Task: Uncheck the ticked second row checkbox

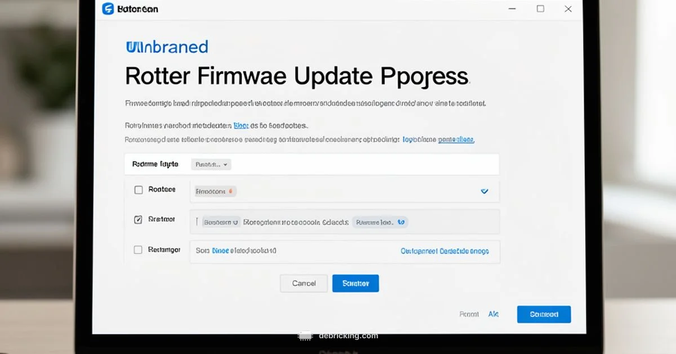Action: [138, 219]
